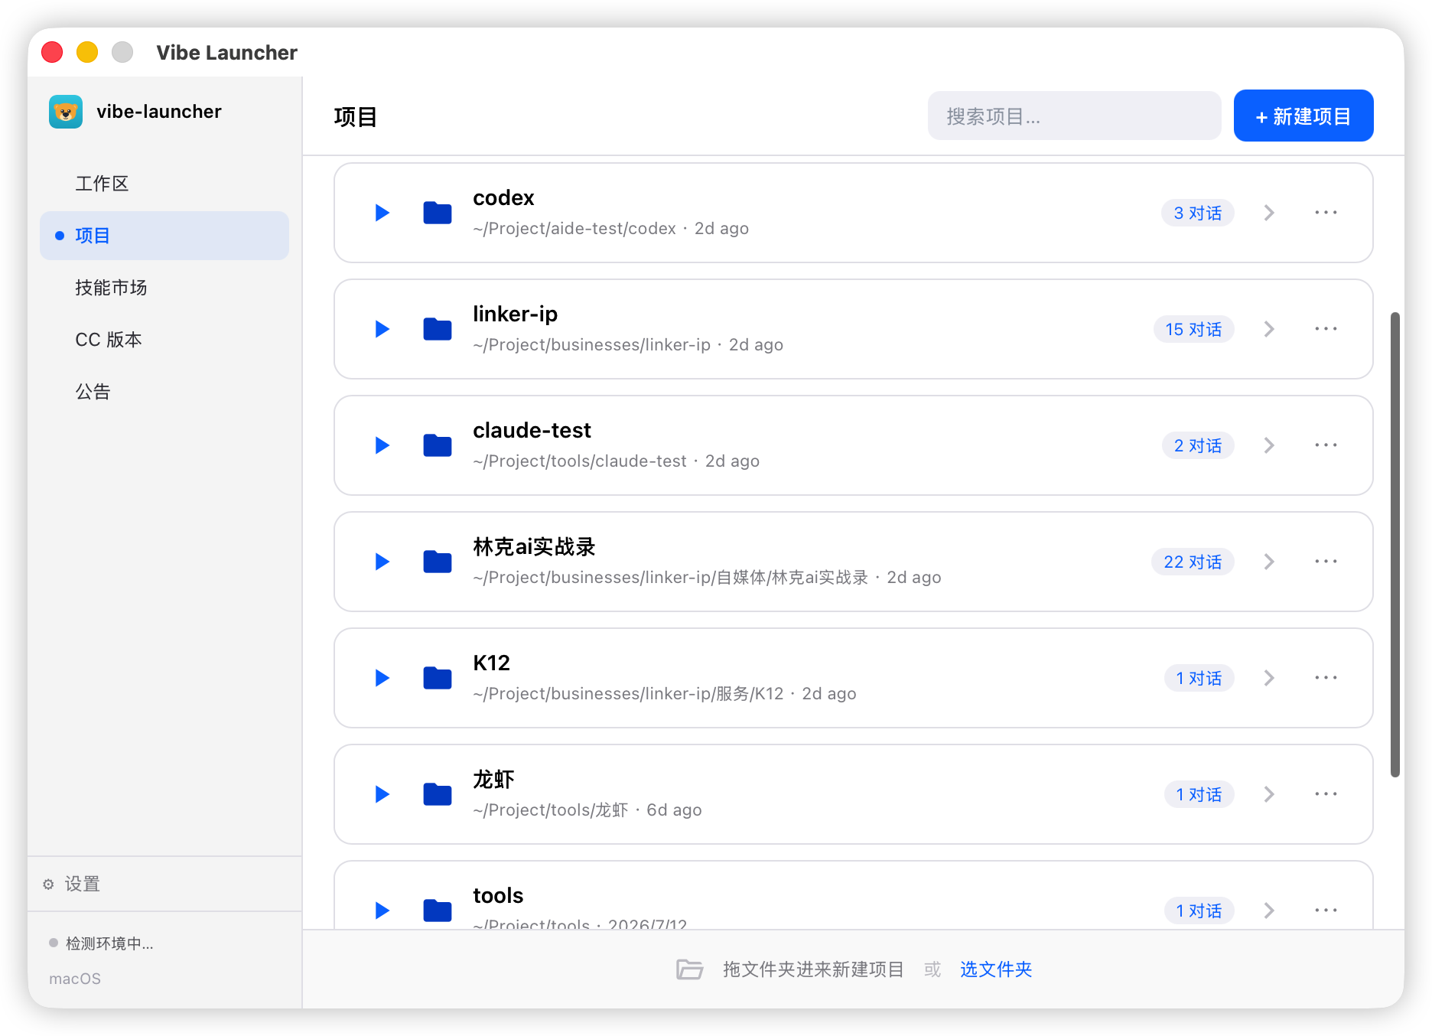Image resolution: width=1432 pixels, height=1036 pixels.
Task: Click the path ~/Project/aide-test/codex
Action: point(574,229)
